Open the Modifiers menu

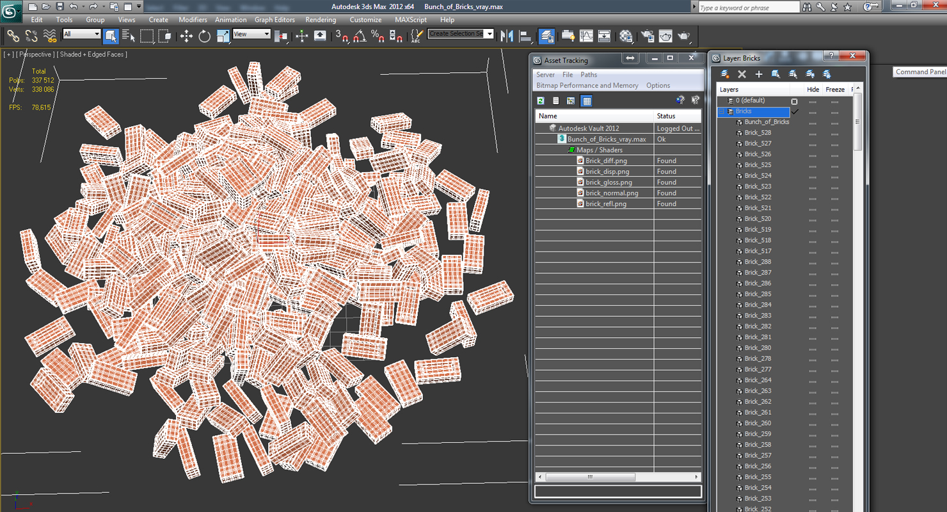tap(193, 20)
